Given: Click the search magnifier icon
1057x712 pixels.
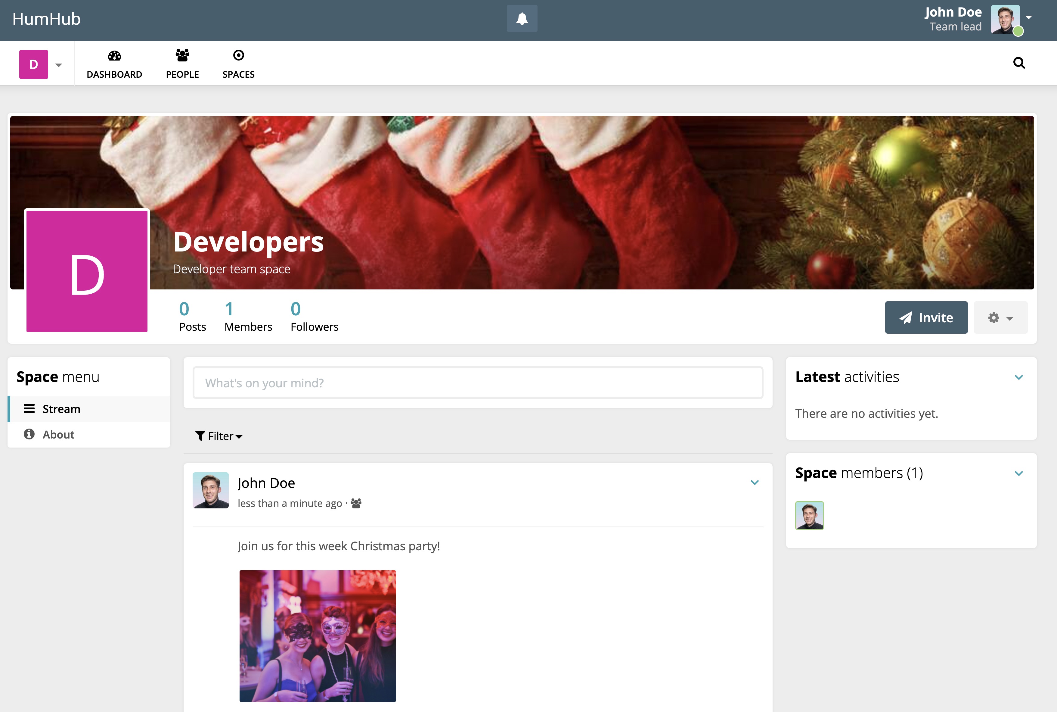Looking at the screenshot, I should (x=1018, y=63).
